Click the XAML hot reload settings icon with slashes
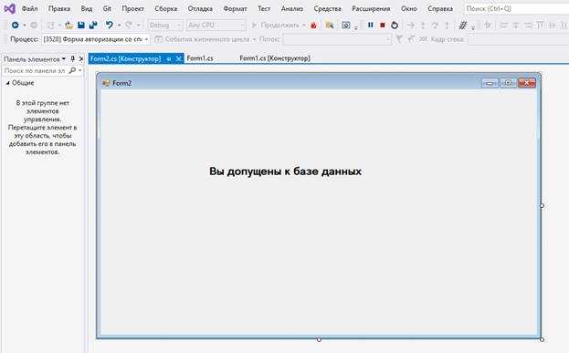 [463, 25]
